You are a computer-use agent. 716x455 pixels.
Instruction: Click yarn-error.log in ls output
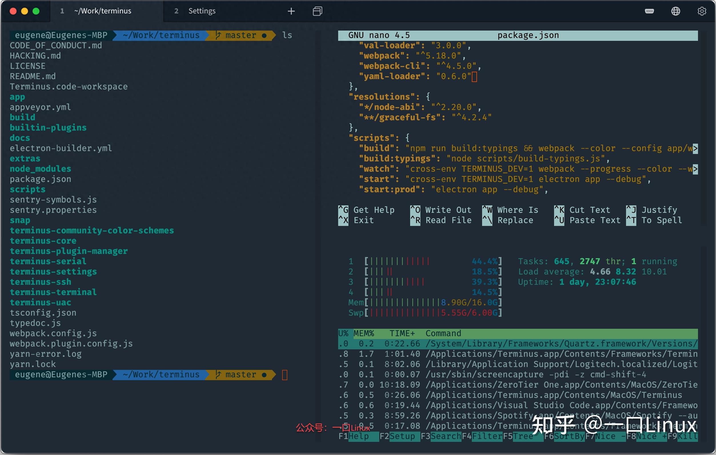tap(45, 354)
